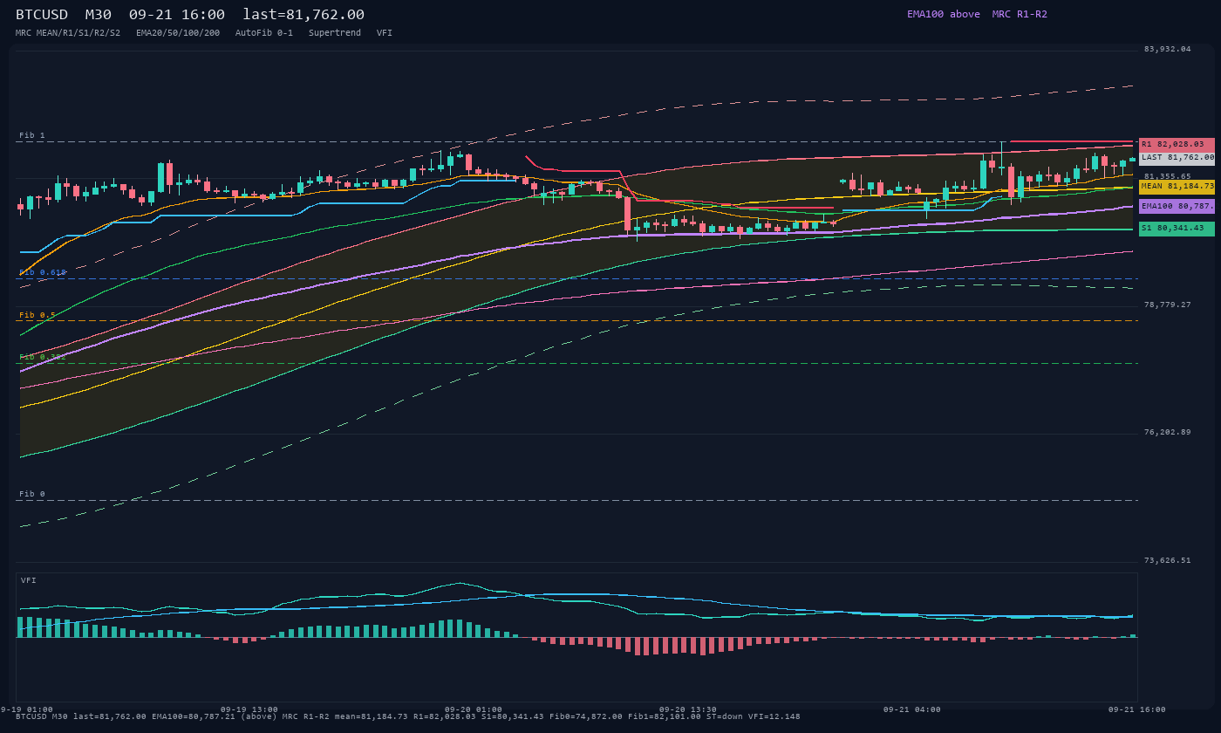Viewport: 1221px width, 733px height.
Task: Click the 81,355.65 price axis label
Action: pyautogui.click(x=1168, y=176)
